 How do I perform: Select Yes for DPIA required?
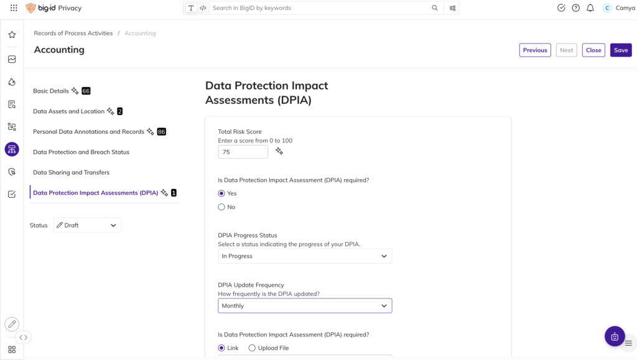click(221, 193)
